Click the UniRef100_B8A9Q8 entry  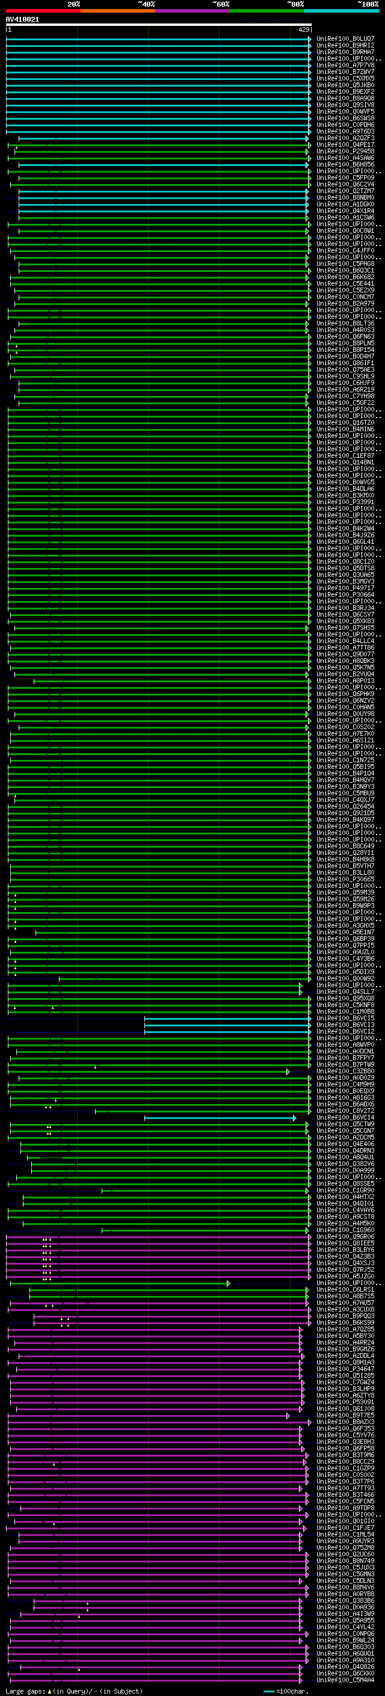(x=345, y=99)
